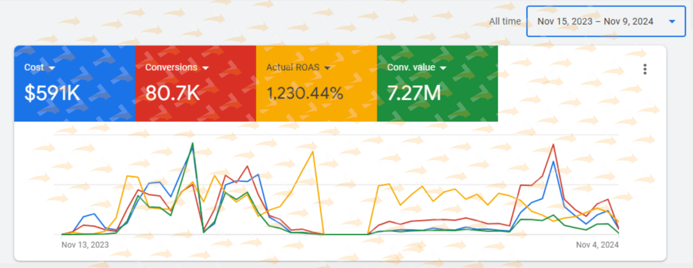693x268 pixels.
Task: Expand the Actual ROAS dropdown arrow
Action: [327, 68]
